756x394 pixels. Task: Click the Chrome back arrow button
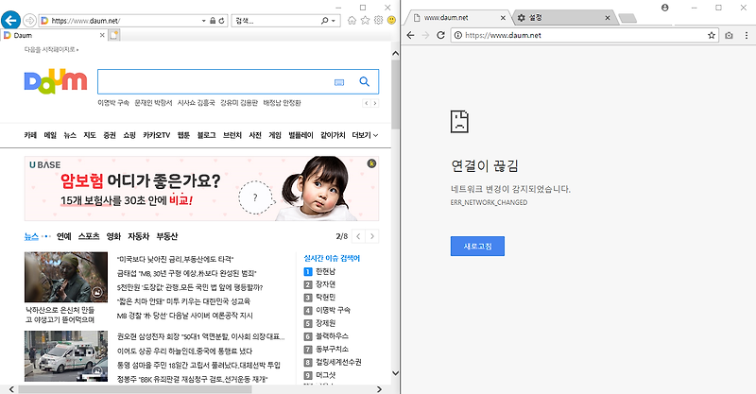(x=410, y=35)
